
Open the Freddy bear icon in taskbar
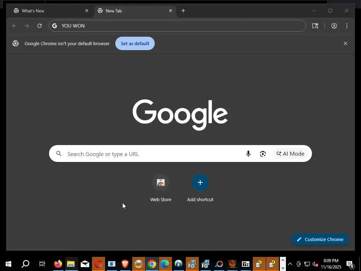click(x=232, y=264)
